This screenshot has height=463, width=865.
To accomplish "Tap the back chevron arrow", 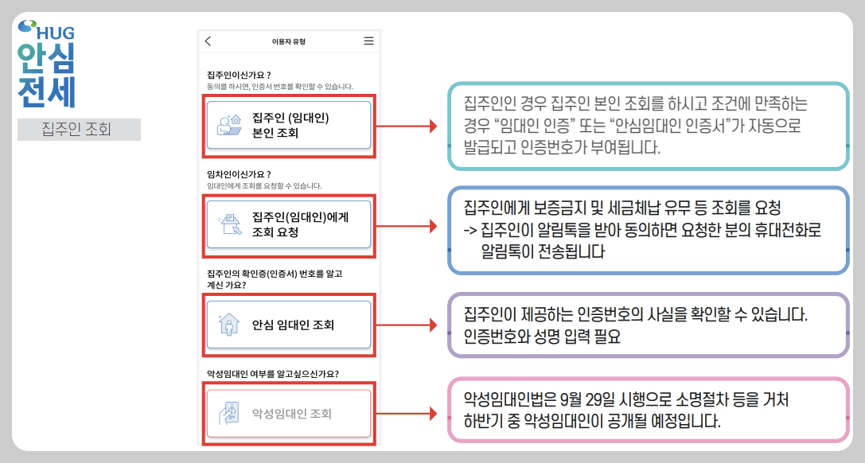I will click(x=207, y=41).
